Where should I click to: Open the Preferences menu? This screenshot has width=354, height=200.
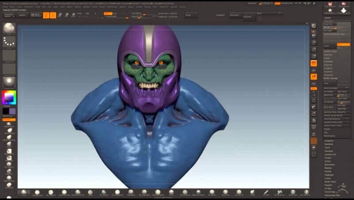[x=112, y=7]
